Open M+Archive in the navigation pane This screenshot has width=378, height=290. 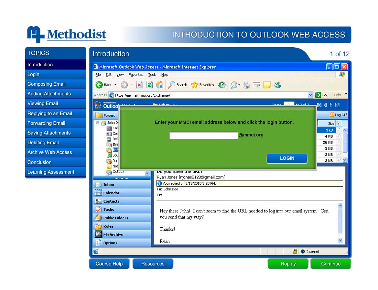[x=122, y=235]
